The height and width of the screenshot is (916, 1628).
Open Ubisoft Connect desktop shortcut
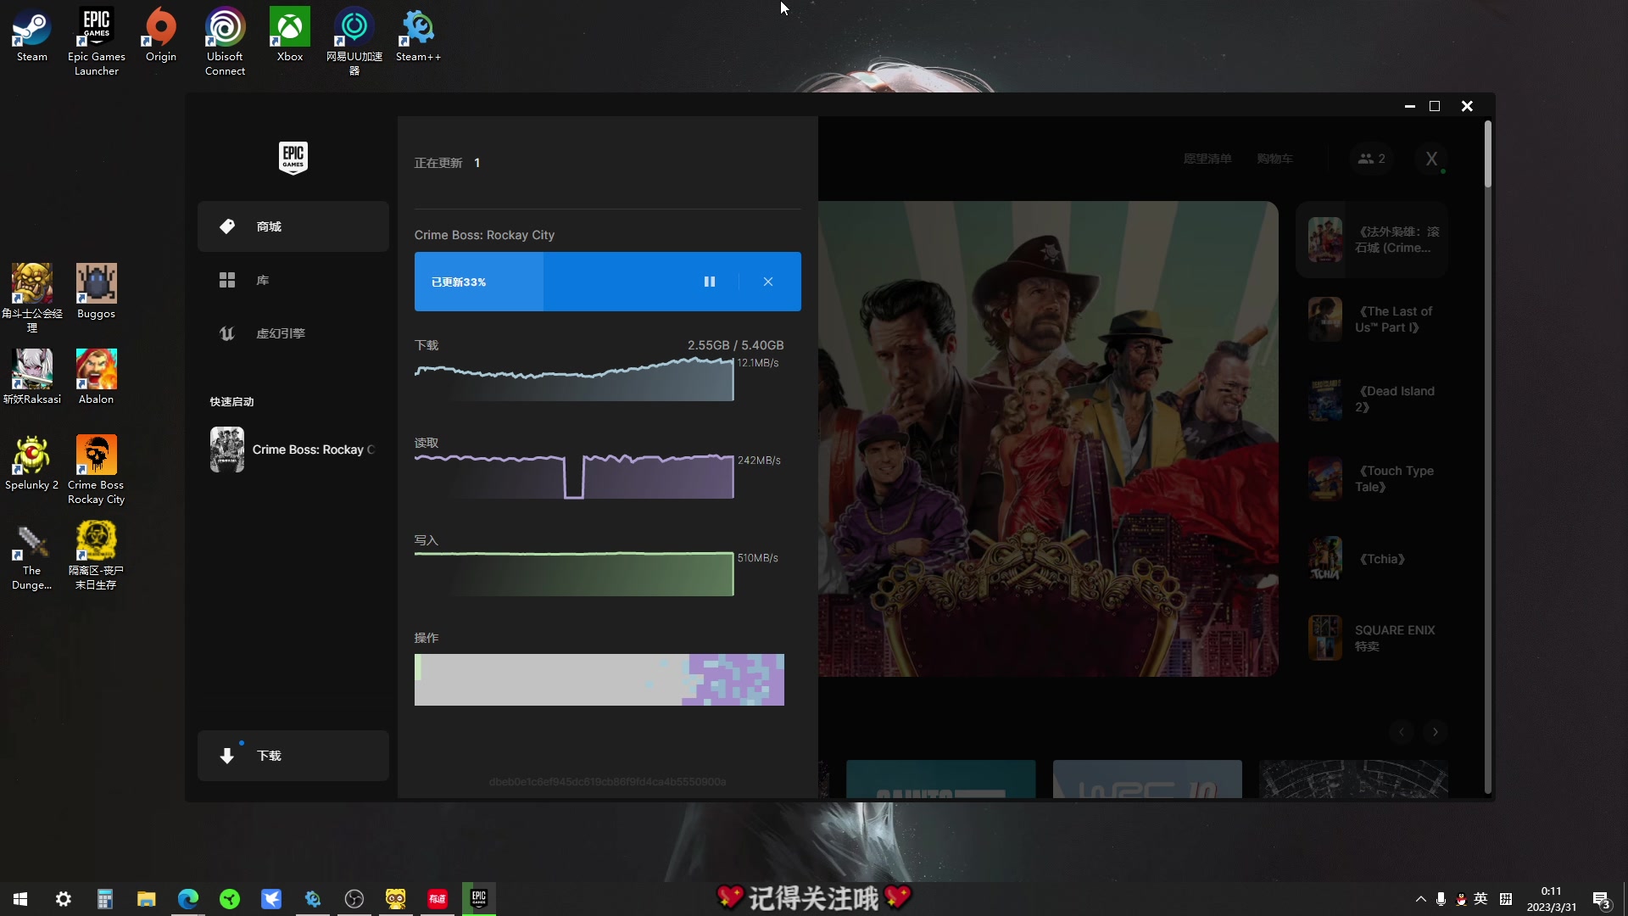225,42
